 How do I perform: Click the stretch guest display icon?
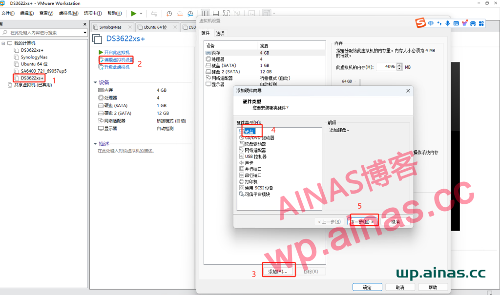click(x=267, y=13)
